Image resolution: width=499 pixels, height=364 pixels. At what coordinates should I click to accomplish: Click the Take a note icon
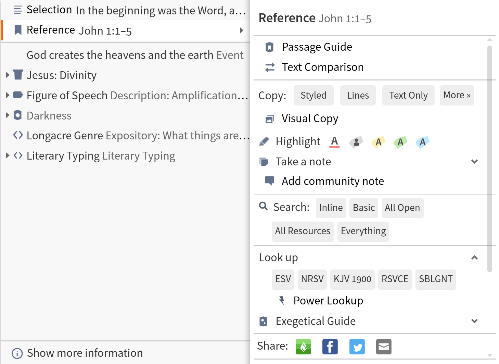(x=264, y=162)
